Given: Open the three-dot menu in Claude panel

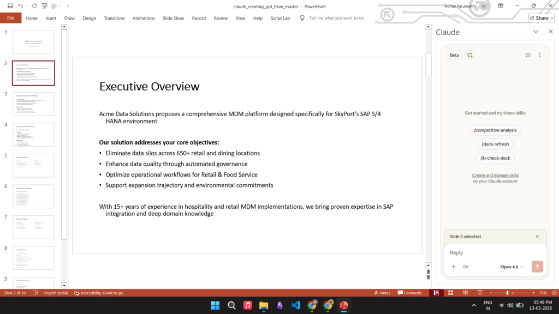Looking at the screenshot, I should click(539, 55).
